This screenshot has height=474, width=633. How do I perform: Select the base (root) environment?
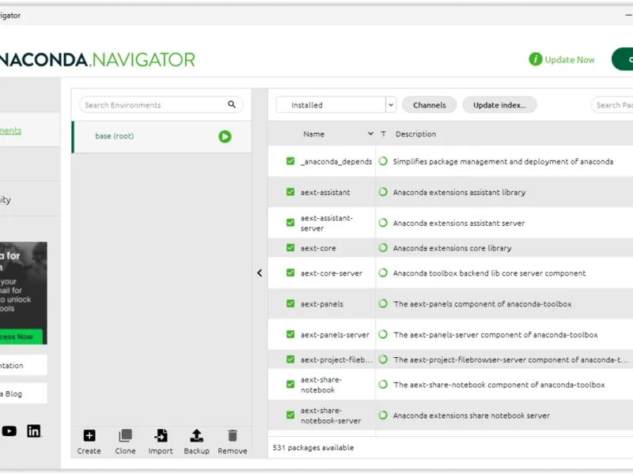click(161, 137)
